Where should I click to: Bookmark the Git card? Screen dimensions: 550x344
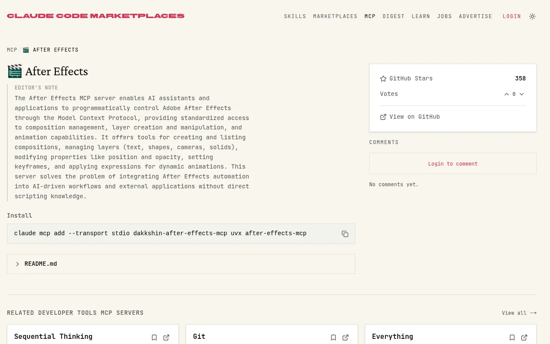click(x=333, y=338)
